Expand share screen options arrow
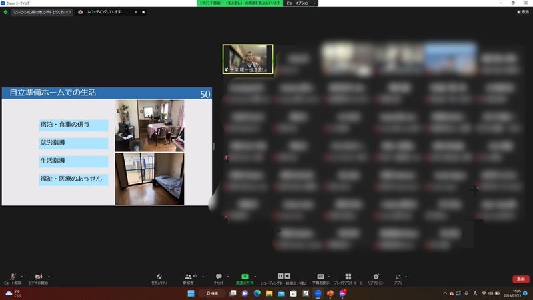The height and width of the screenshot is (300, 533). coord(255,277)
